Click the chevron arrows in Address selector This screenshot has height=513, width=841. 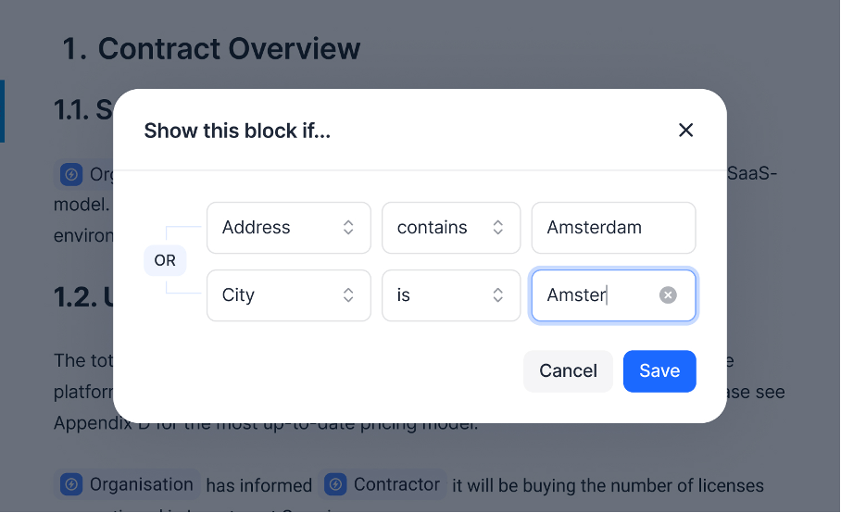pyautogui.click(x=348, y=228)
